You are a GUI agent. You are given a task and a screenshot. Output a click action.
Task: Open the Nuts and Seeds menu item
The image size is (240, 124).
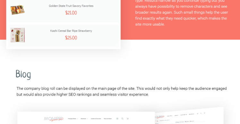coord(108,119)
